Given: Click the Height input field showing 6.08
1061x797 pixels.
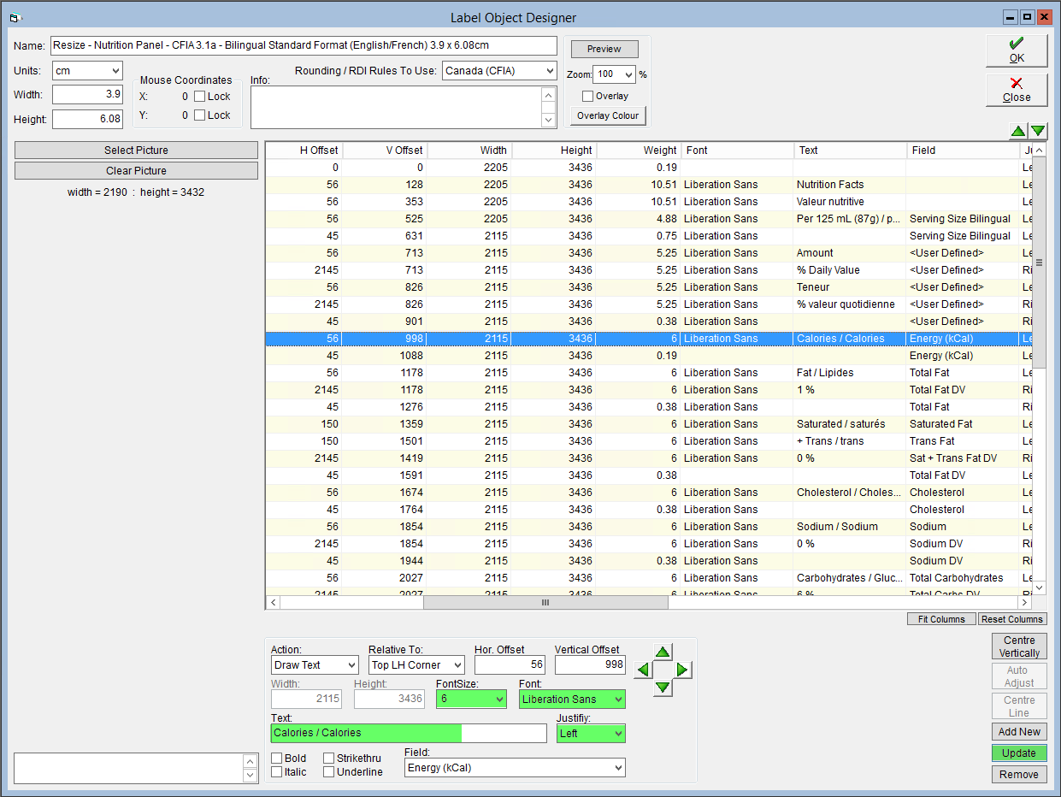Looking at the screenshot, I should tap(87, 119).
